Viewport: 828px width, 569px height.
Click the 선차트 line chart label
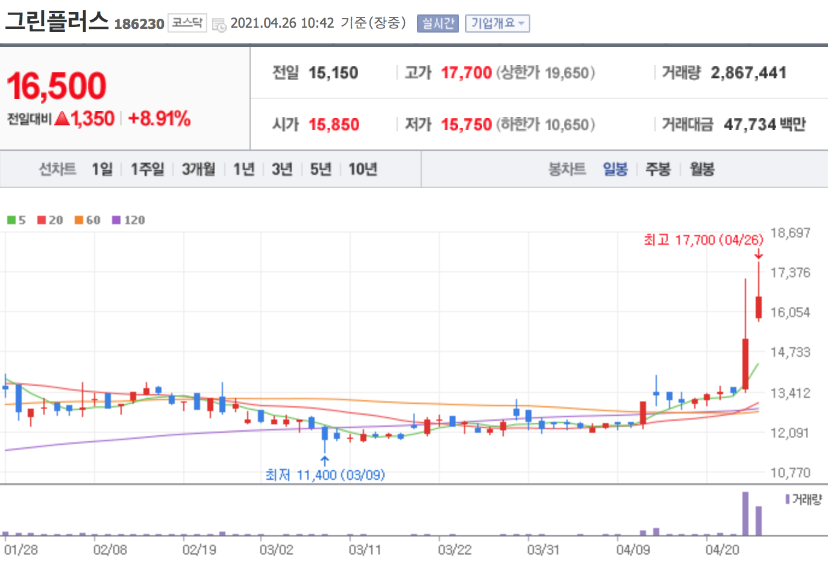pos(57,169)
